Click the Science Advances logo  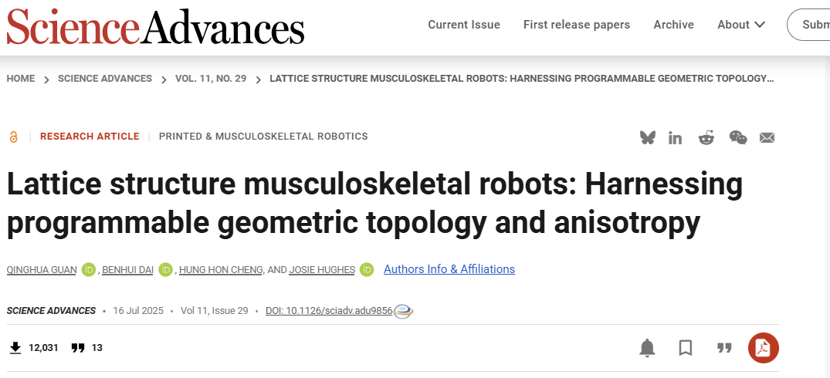[x=155, y=27]
